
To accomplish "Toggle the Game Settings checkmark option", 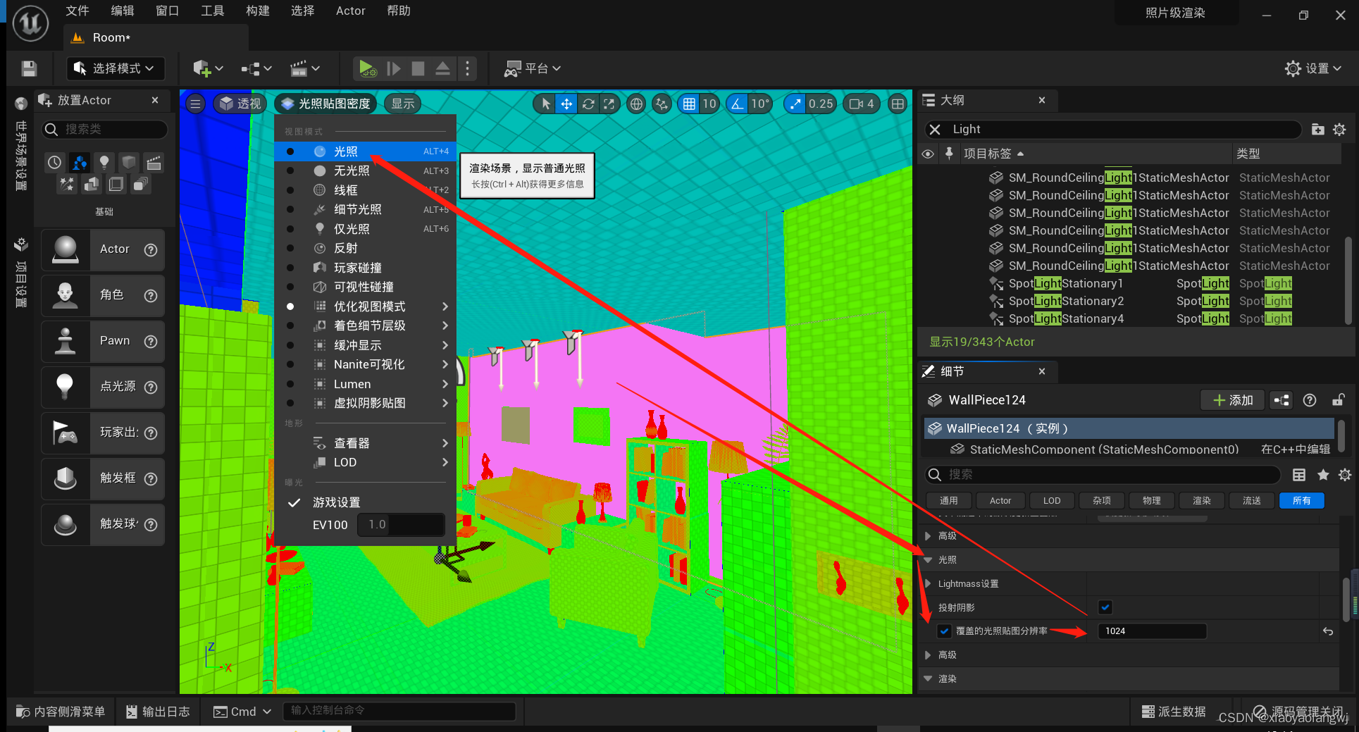I will (x=336, y=502).
